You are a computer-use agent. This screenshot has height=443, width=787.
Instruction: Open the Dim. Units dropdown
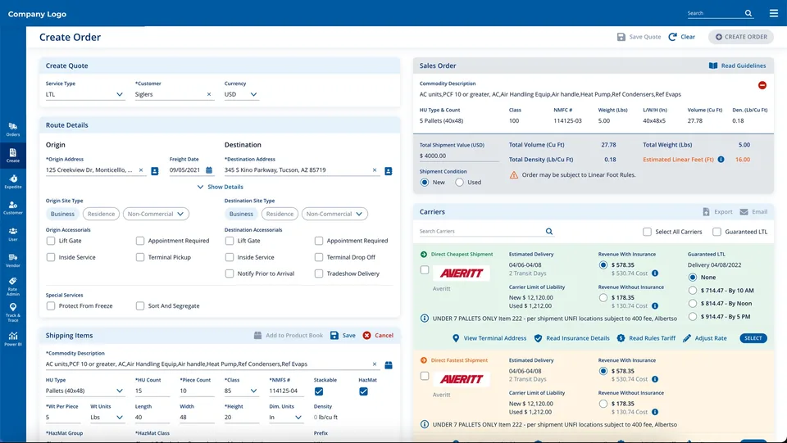286,417
